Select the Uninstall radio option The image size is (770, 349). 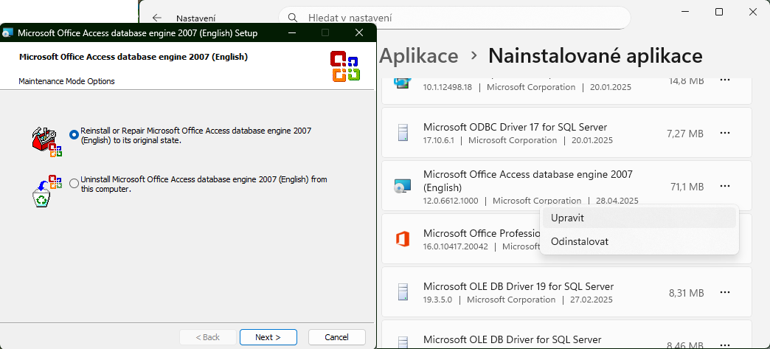(x=74, y=184)
